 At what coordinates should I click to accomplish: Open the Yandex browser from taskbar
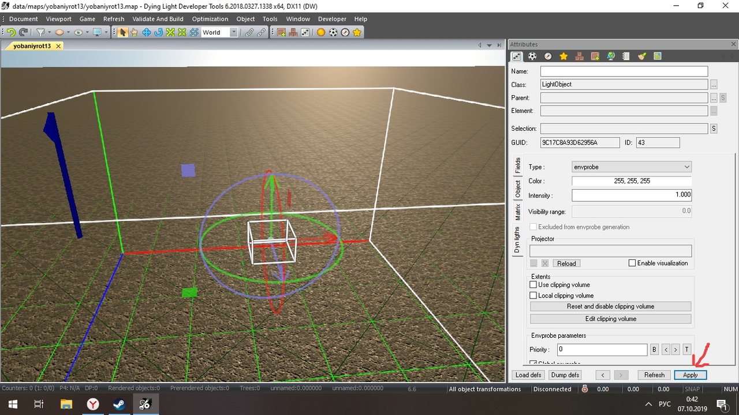point(92,404)
